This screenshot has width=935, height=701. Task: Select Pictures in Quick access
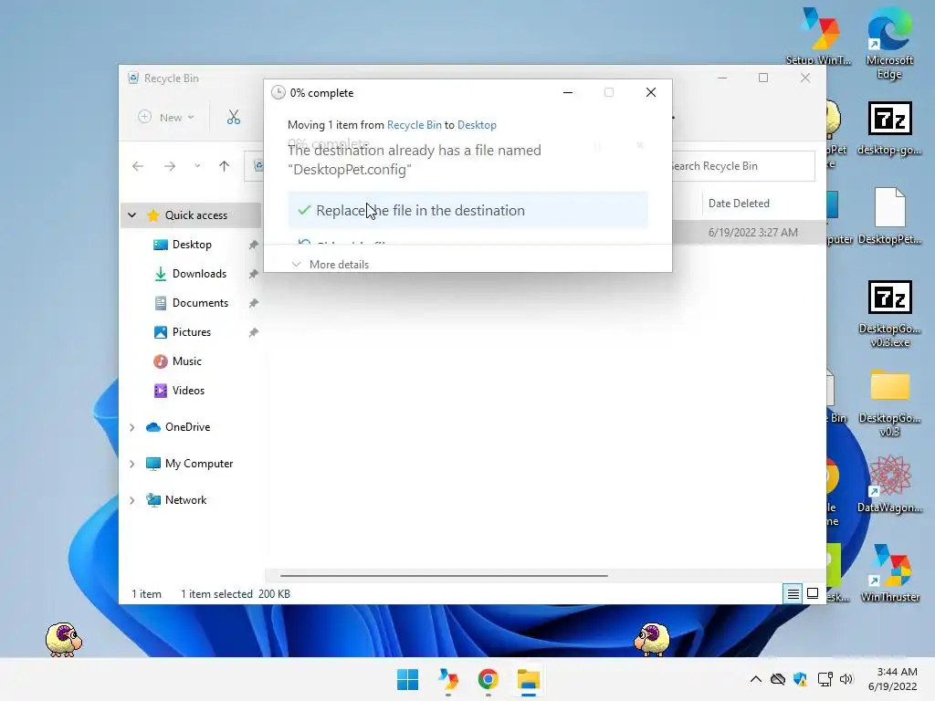coord(192,332)
